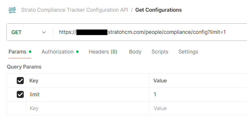247x123 pixels.
Task: Toggle the select-all query params checkbox
Action: [x=20, y=81]
